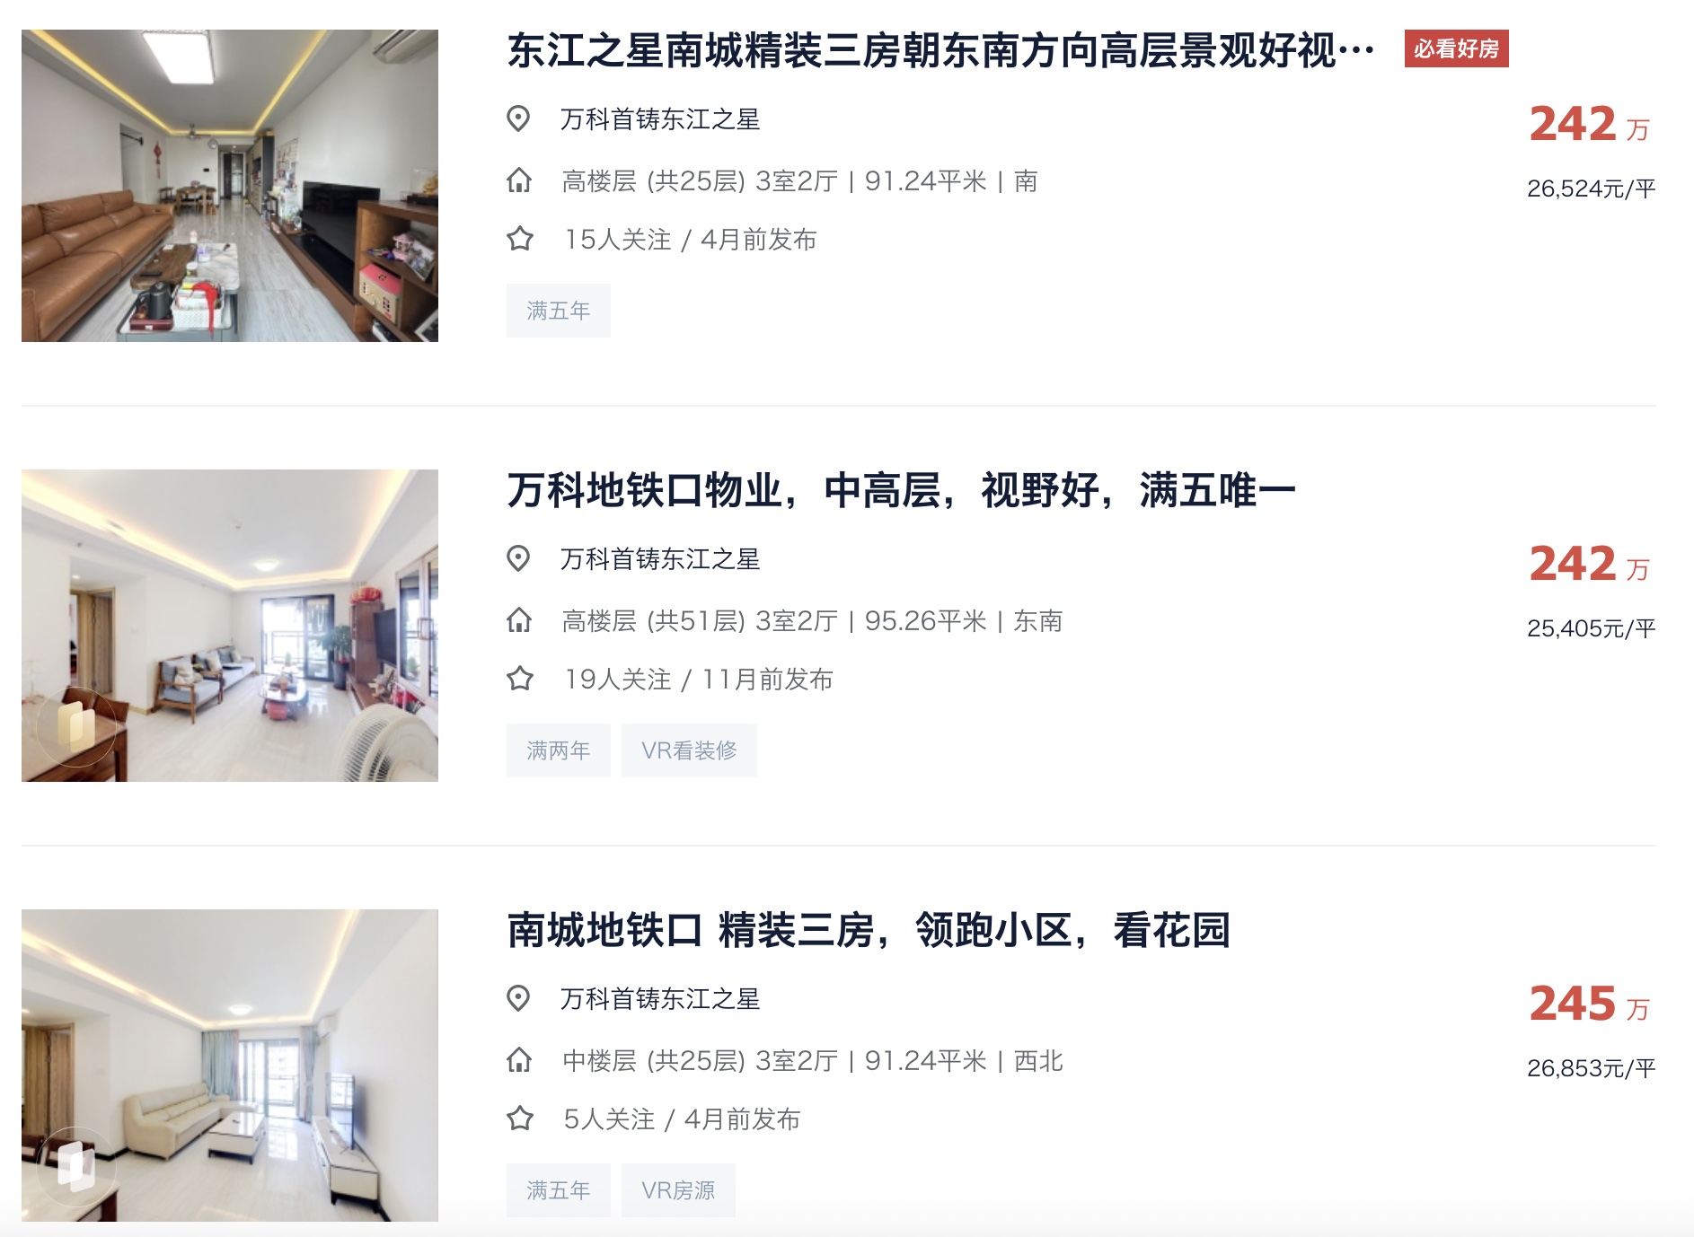Viewport: 1694px width, 1237px height.
Task: Click the 必看好房 red badge
Action: (x=1456, y=48)
